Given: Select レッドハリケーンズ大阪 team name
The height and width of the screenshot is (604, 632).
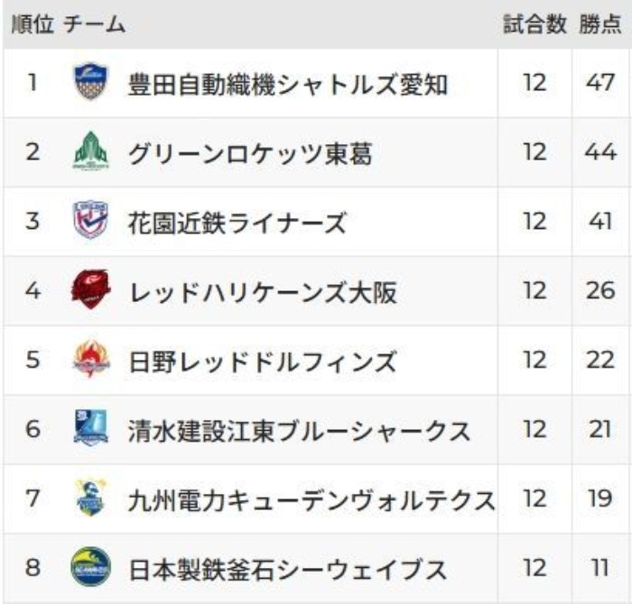Looking at the screenshot, I should [263, 293].
